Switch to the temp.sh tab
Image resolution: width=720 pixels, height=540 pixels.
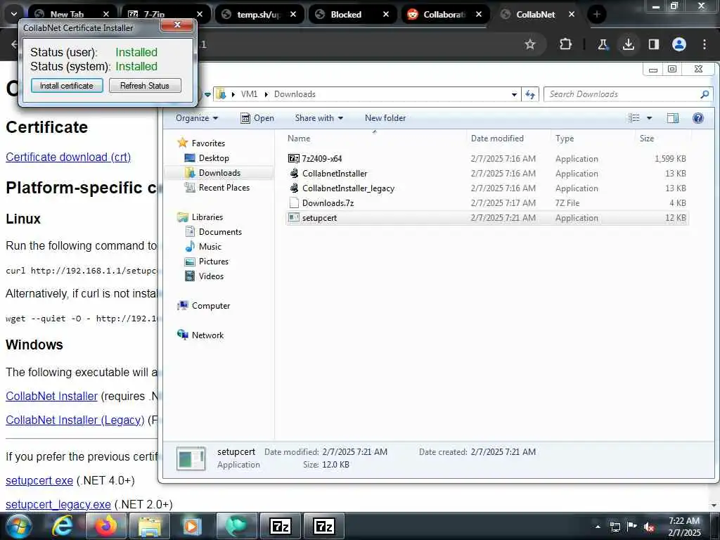(259, 14)
